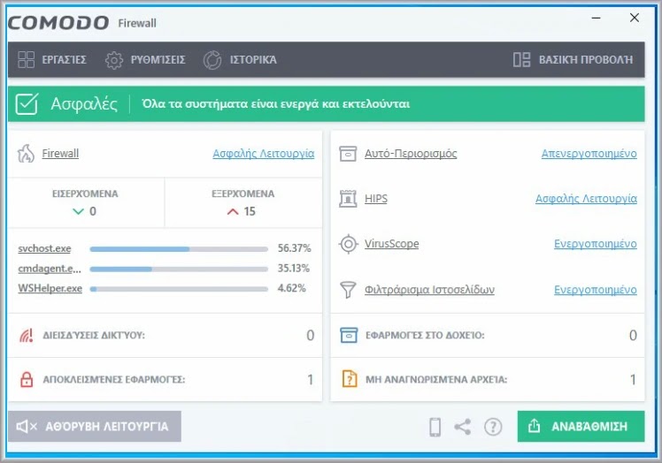Click the basic view layout icon
The height and width of the screenshot is (463, 662).
point(521,59)
